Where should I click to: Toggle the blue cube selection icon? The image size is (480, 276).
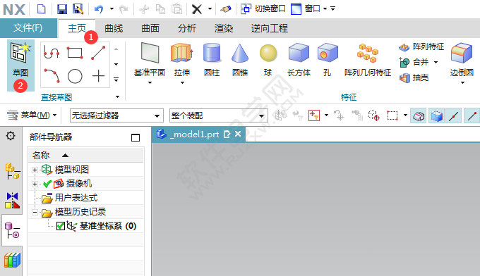(436, 115)
